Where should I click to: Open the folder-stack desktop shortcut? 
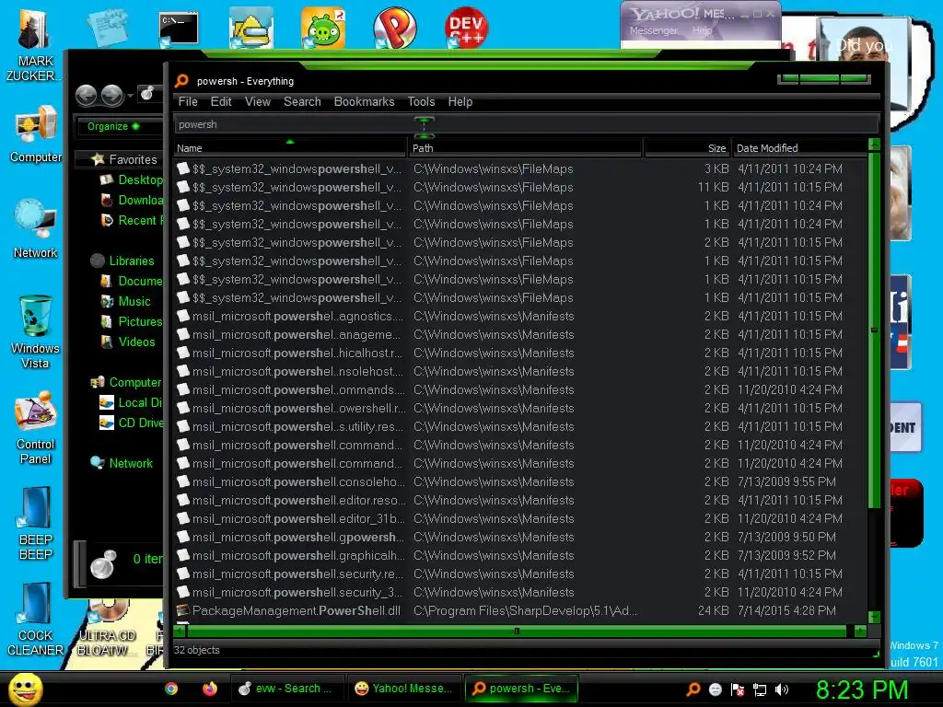click(250, 28)
